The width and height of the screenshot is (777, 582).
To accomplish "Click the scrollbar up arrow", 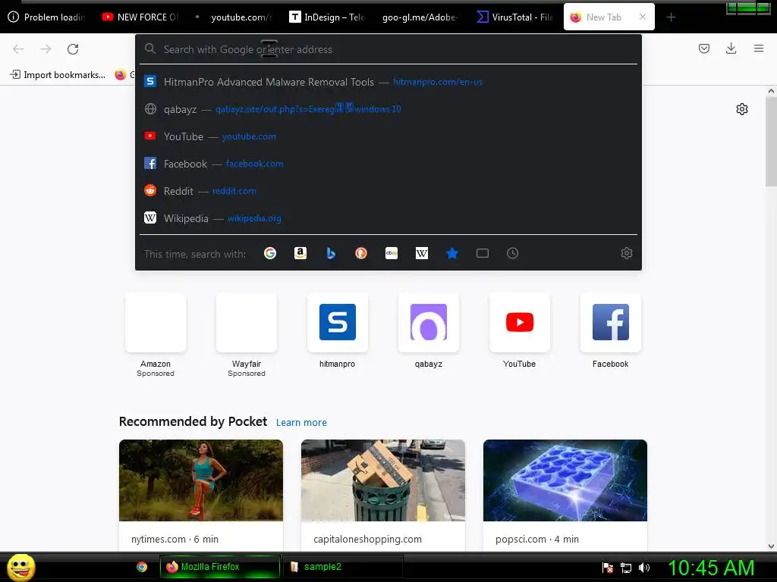I will click(x=771, y=91).
